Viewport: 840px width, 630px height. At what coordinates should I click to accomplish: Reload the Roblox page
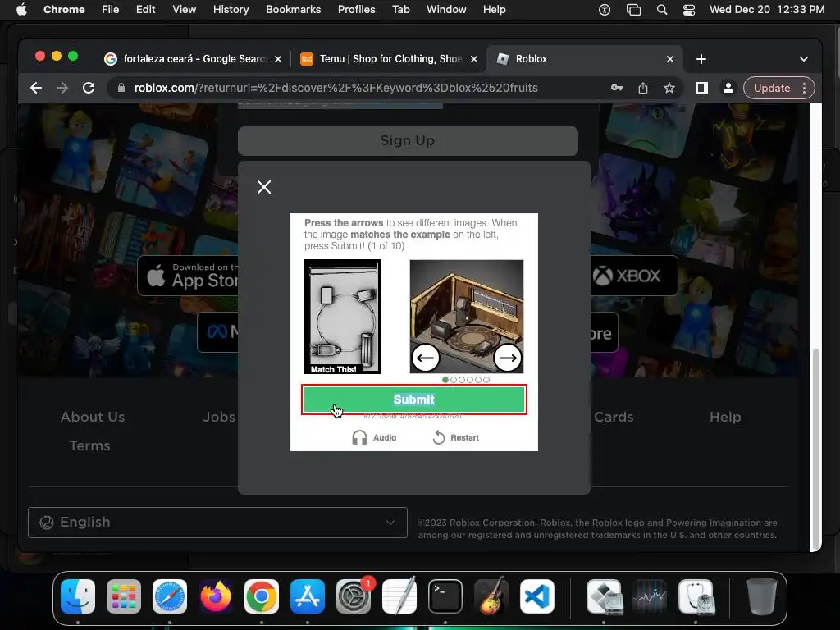(x=89, y=88)
